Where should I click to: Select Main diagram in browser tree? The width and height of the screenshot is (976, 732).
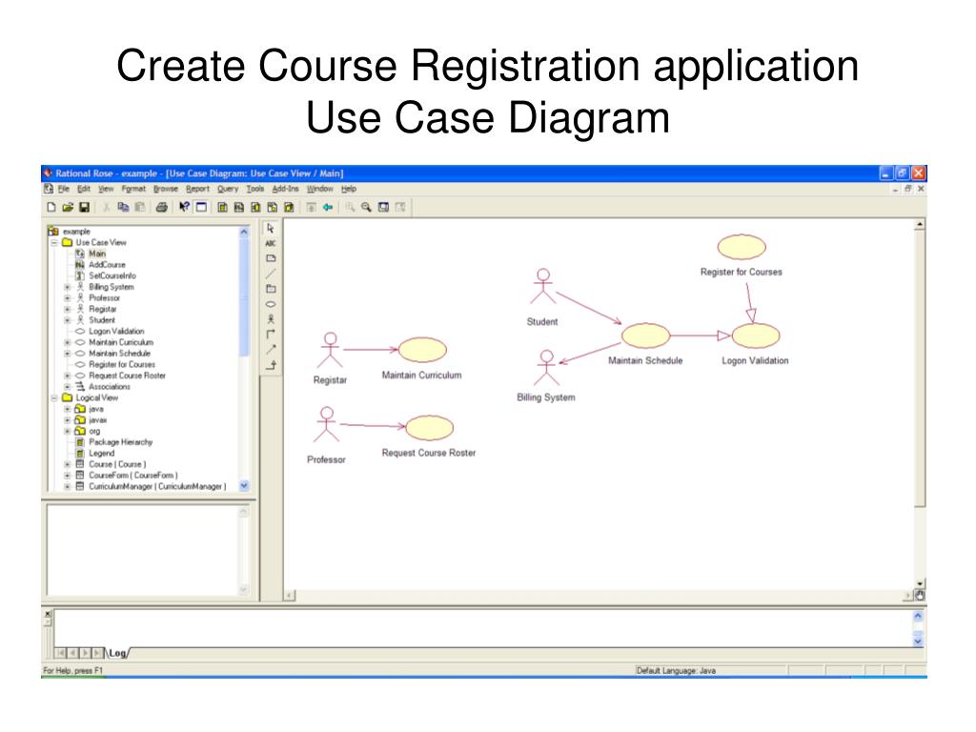coord(97,254)
